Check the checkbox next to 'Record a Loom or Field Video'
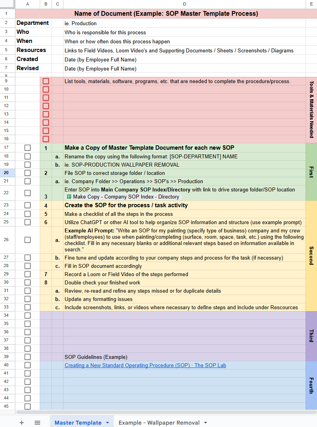Screen dimensions: 317x427 pos(27,274)
